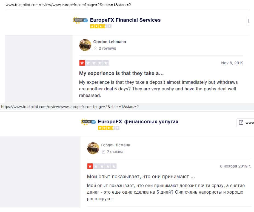Click the EuropeFX logo in the English header
The width and height of the screenshot is (254, 212).
pos(80,20)
